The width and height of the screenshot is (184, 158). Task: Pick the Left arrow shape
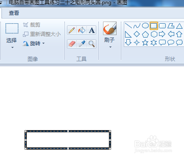pyautogui.click(x=171, y=34)
